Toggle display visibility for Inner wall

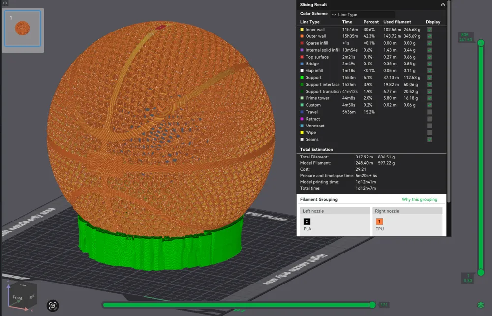(x=429, y=29)
